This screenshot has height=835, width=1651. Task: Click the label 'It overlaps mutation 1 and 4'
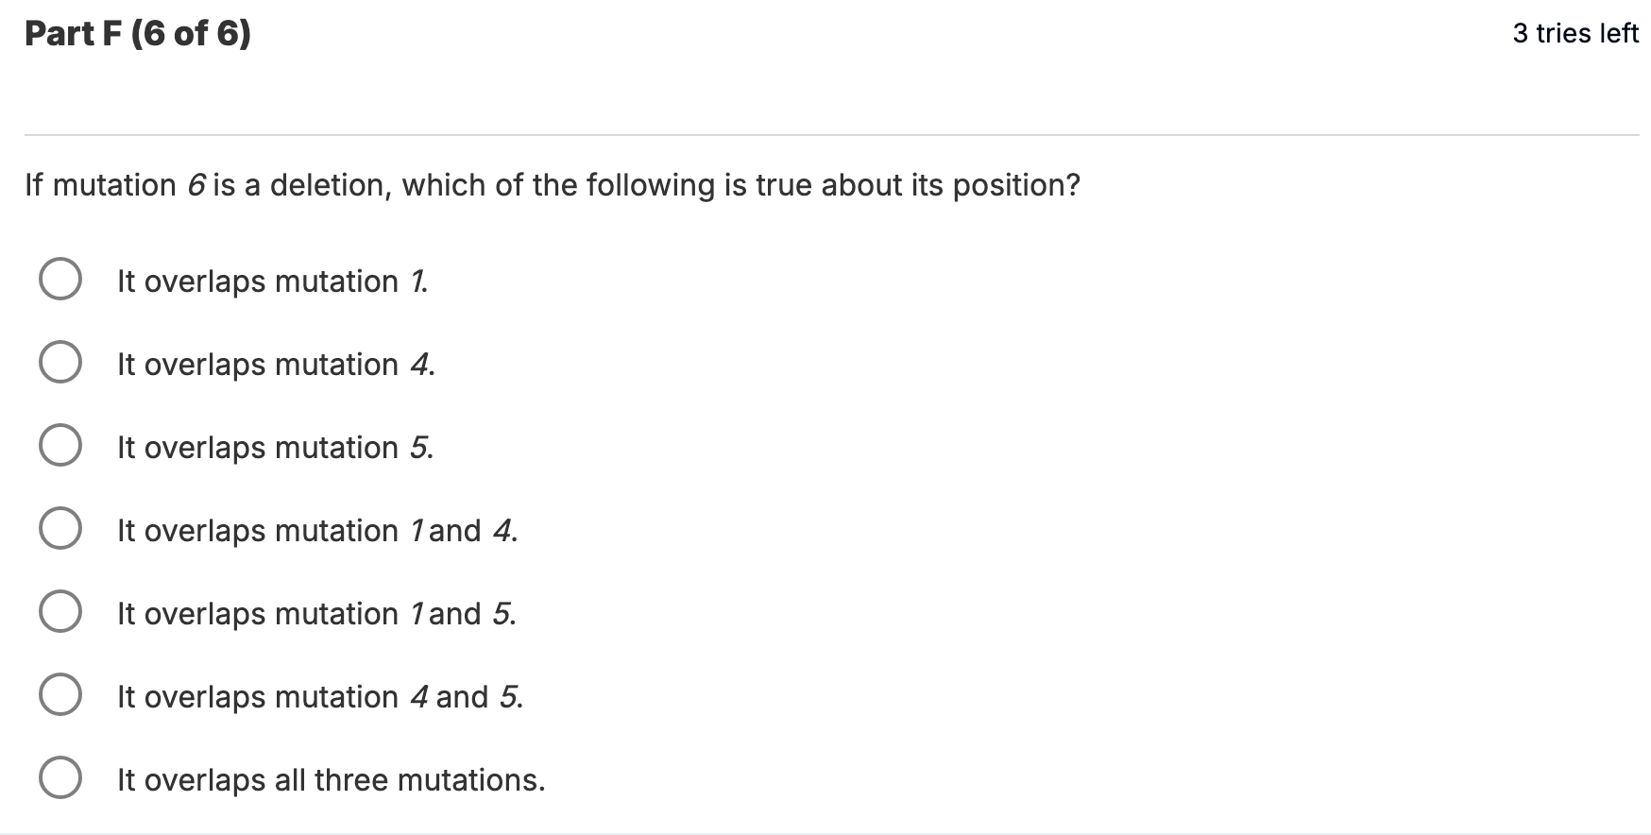315,529
